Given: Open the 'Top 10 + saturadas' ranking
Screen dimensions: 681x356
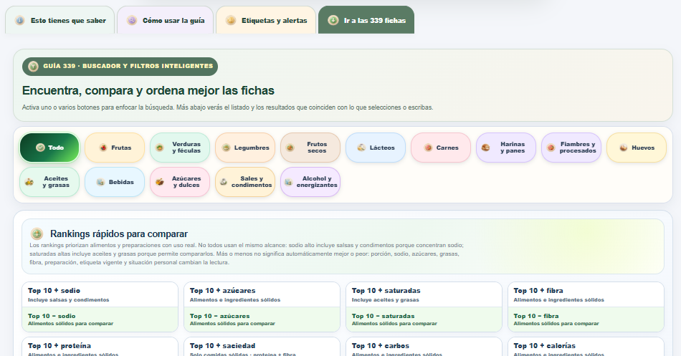Looking at the screenshot, I should click(424, 294).
